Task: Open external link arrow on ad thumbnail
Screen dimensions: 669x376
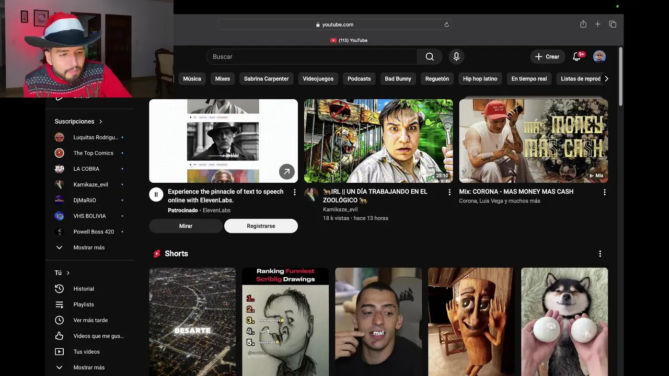Action: [286, 171]
